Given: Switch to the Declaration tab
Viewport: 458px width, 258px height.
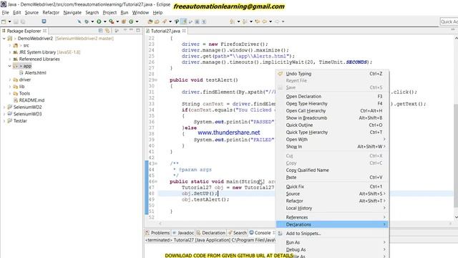Looking at the screenshot, I should point(210,233).
